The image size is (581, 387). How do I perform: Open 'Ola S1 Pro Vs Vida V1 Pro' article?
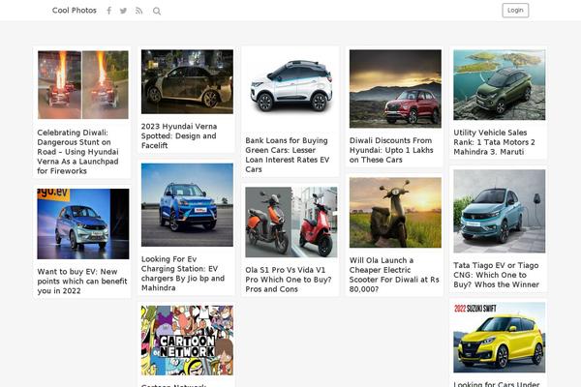click(289, 280)
